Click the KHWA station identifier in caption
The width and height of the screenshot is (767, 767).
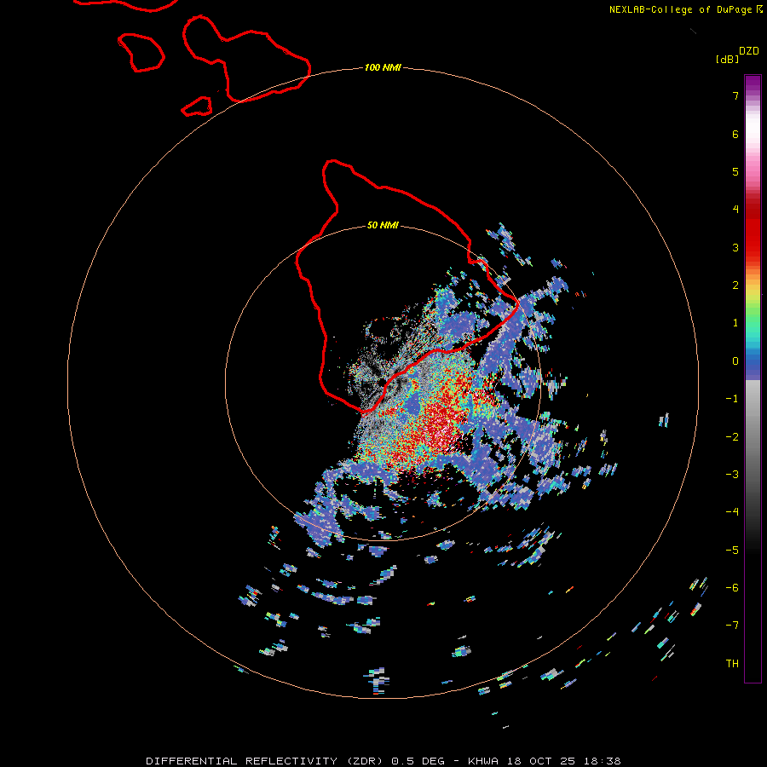click(x=483, y=761)
